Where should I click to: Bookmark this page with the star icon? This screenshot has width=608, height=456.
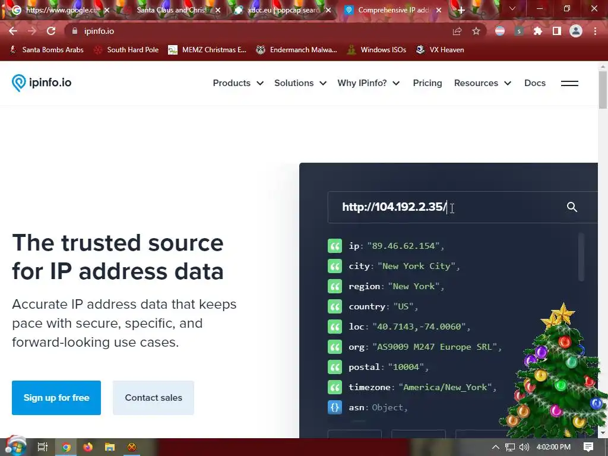click(476, 31)
